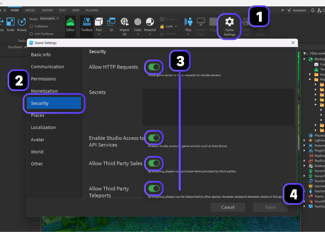This screenshot has height=232, width=325.
Task: Click Cancel in Game Settings
Action: click(228, 207)
